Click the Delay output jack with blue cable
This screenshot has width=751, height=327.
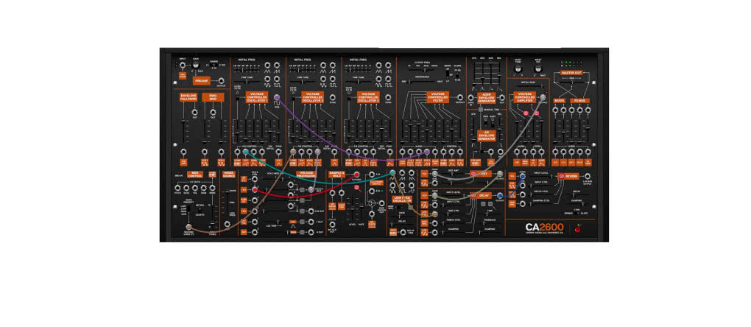(500, 196)
